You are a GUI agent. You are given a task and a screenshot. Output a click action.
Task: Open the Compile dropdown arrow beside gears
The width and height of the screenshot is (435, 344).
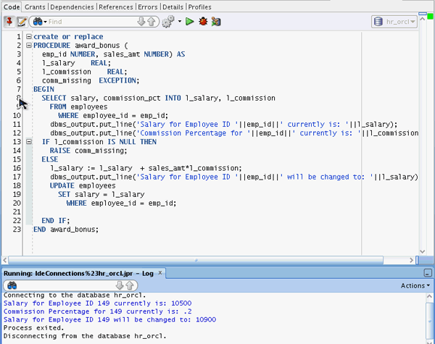(x=180, y=21)
